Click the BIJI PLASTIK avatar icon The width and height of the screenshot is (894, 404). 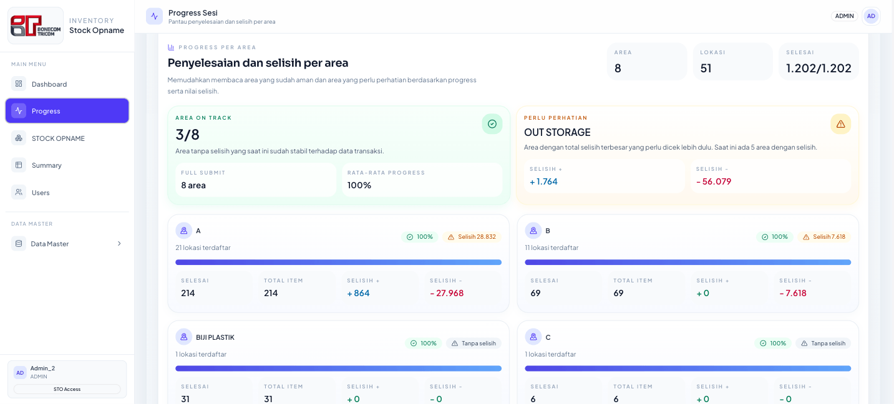coord(184,337)
